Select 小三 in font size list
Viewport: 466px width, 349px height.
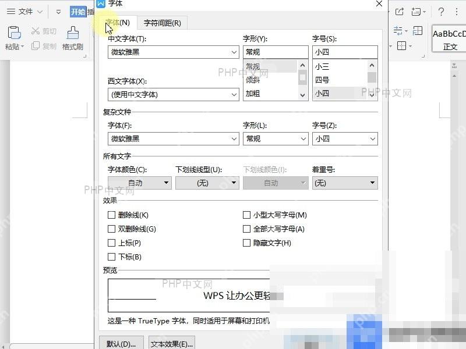tap(340, 66)
